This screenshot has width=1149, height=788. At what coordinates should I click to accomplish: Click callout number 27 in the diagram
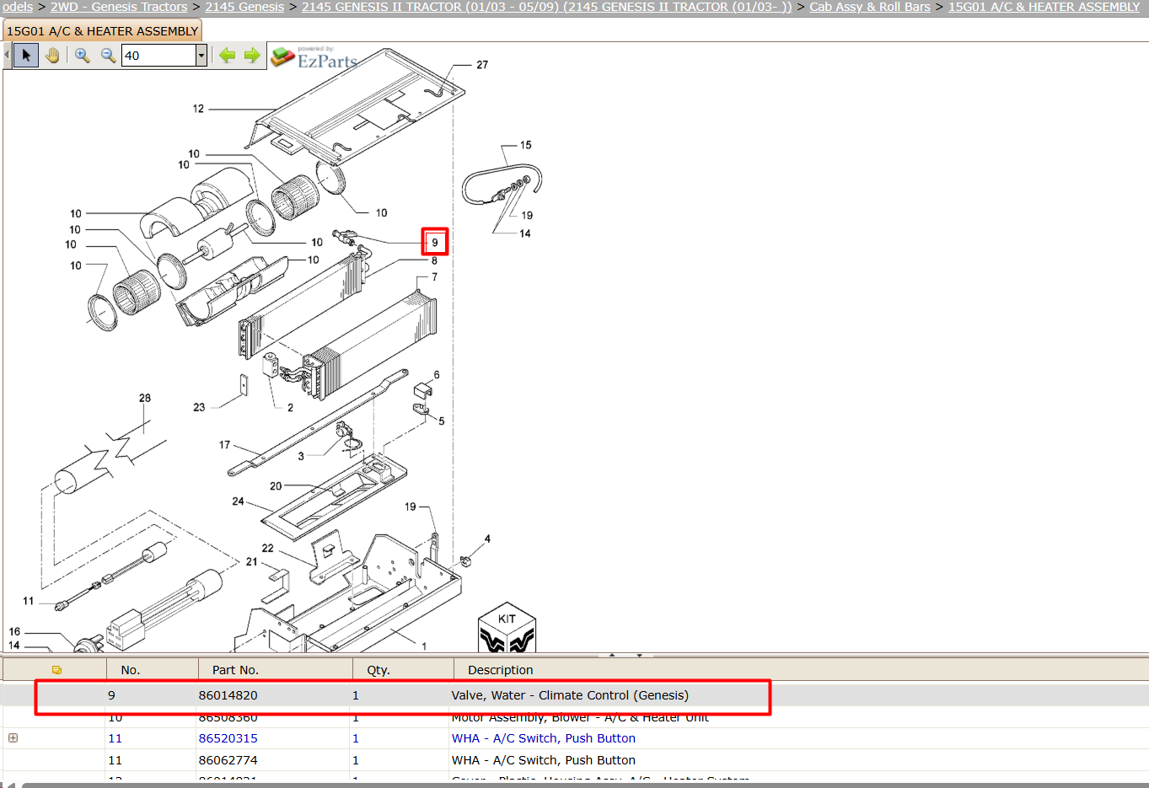pos(482,65)
